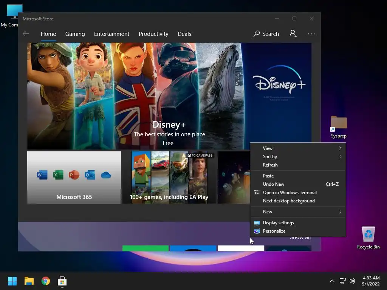Click the Outlook icon in Microsoft 365 tile

[x=90, y=175]
